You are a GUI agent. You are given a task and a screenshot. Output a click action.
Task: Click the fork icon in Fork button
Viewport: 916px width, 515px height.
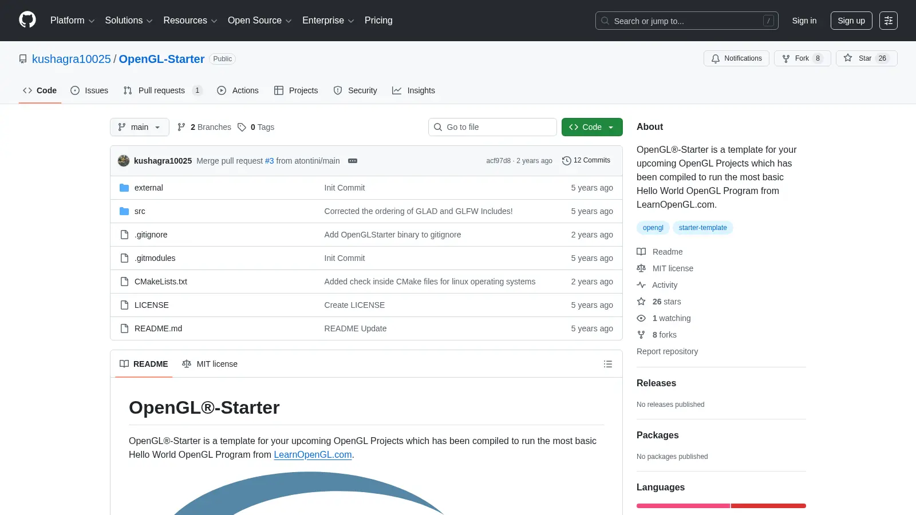pos(786,58)
